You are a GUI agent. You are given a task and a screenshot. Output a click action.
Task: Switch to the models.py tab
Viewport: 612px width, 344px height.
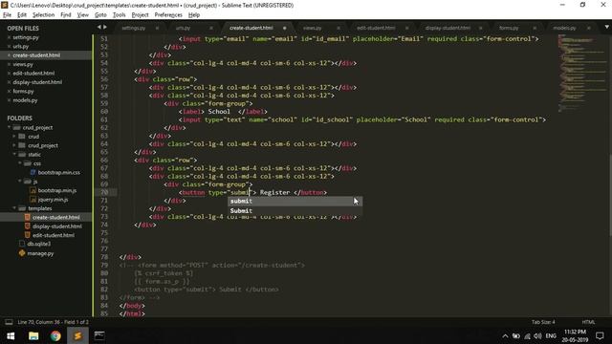(564, 28)
